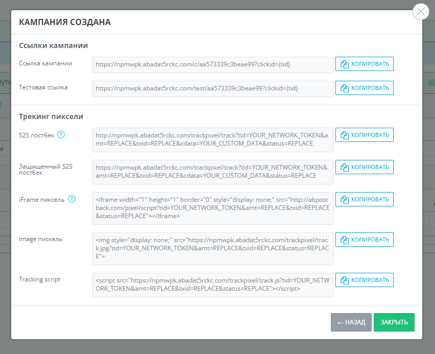Copy the S2S постбек URL
435x354 pixels.
point(365,135)
